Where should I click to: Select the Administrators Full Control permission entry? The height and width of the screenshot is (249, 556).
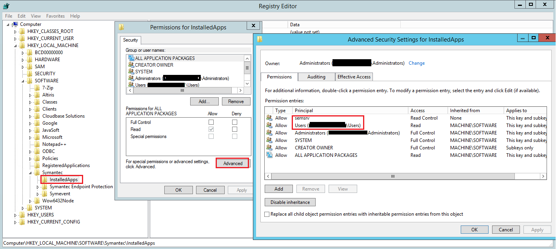tap(347, 133)
